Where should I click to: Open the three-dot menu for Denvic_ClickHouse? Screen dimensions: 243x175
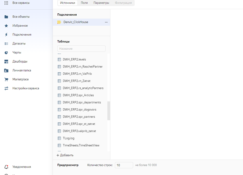click(x=106, y=22)
